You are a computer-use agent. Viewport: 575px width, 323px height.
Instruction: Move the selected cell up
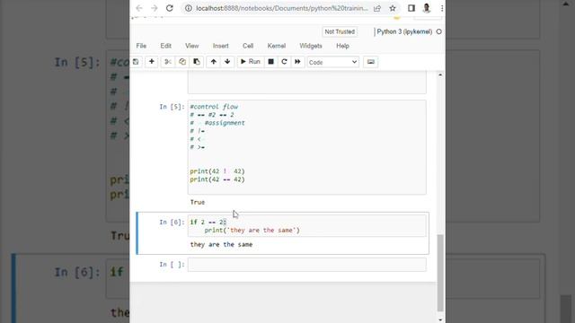pos(214,62)
